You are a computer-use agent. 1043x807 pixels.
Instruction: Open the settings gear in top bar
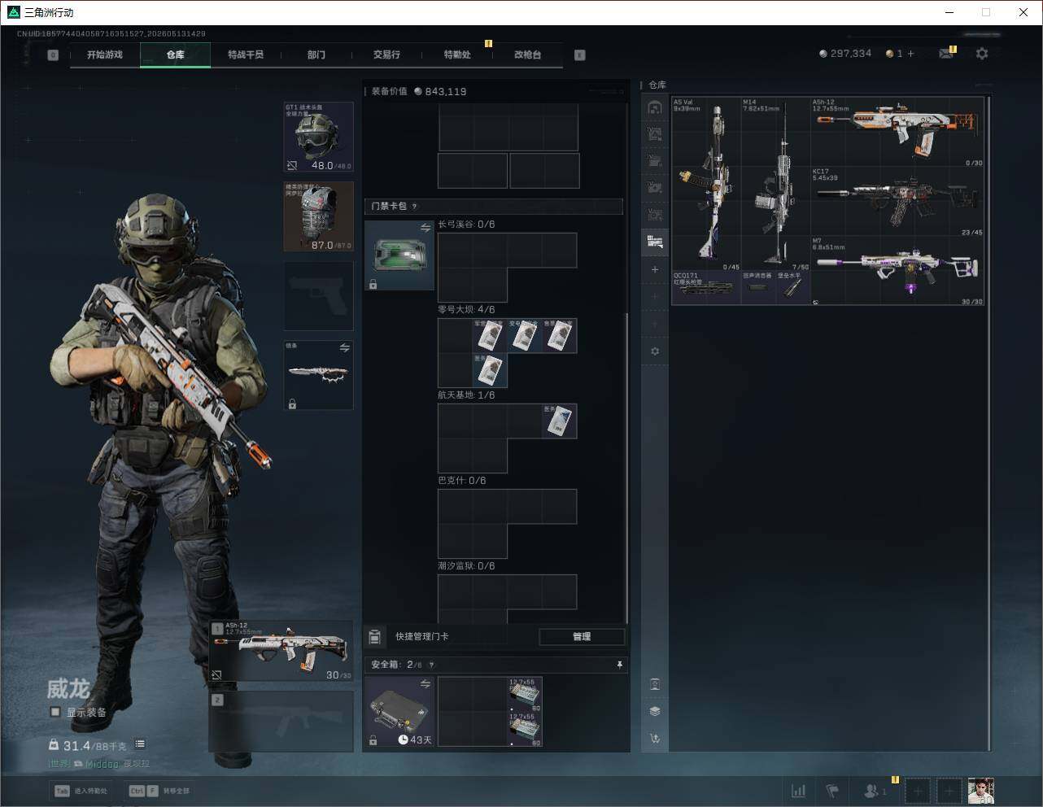982,54
